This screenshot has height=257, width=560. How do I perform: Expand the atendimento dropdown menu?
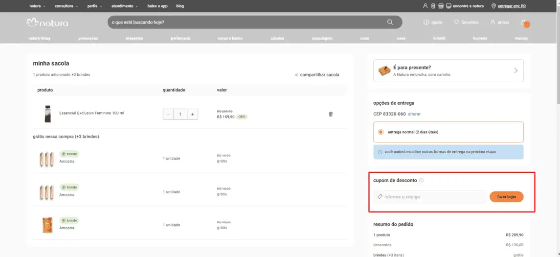tap(125, 6)
